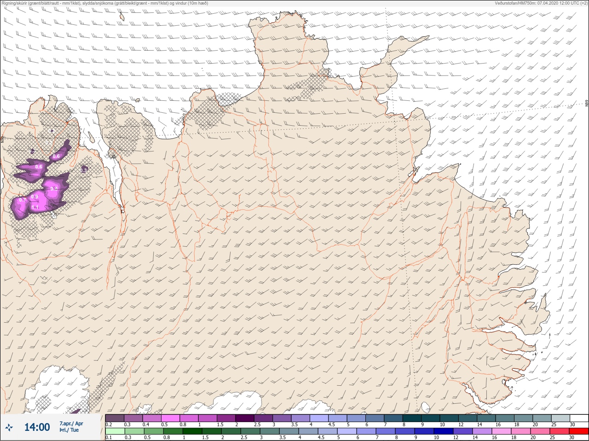Viewport: 589px width, 441px height.
Task: Select upper legend swatch between 1 and 1.5
Action: click(208, 418)
